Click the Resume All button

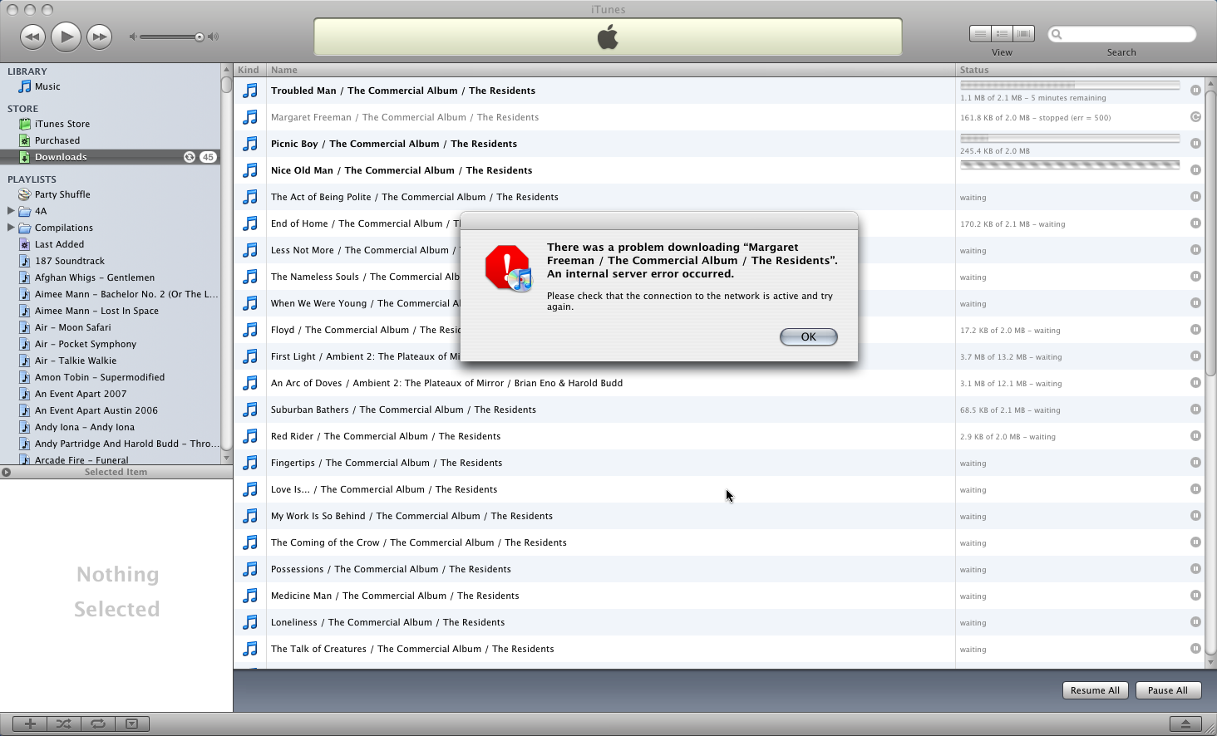pos(1095,690)
